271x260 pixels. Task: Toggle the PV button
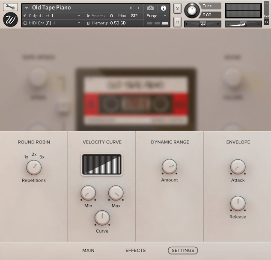266,22
